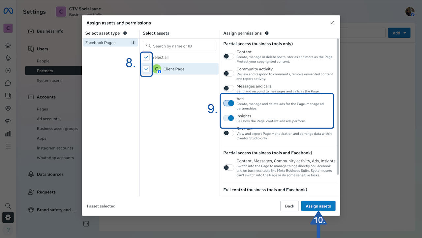Open Business asset groups
422x238 pixels.
(57, 129)
